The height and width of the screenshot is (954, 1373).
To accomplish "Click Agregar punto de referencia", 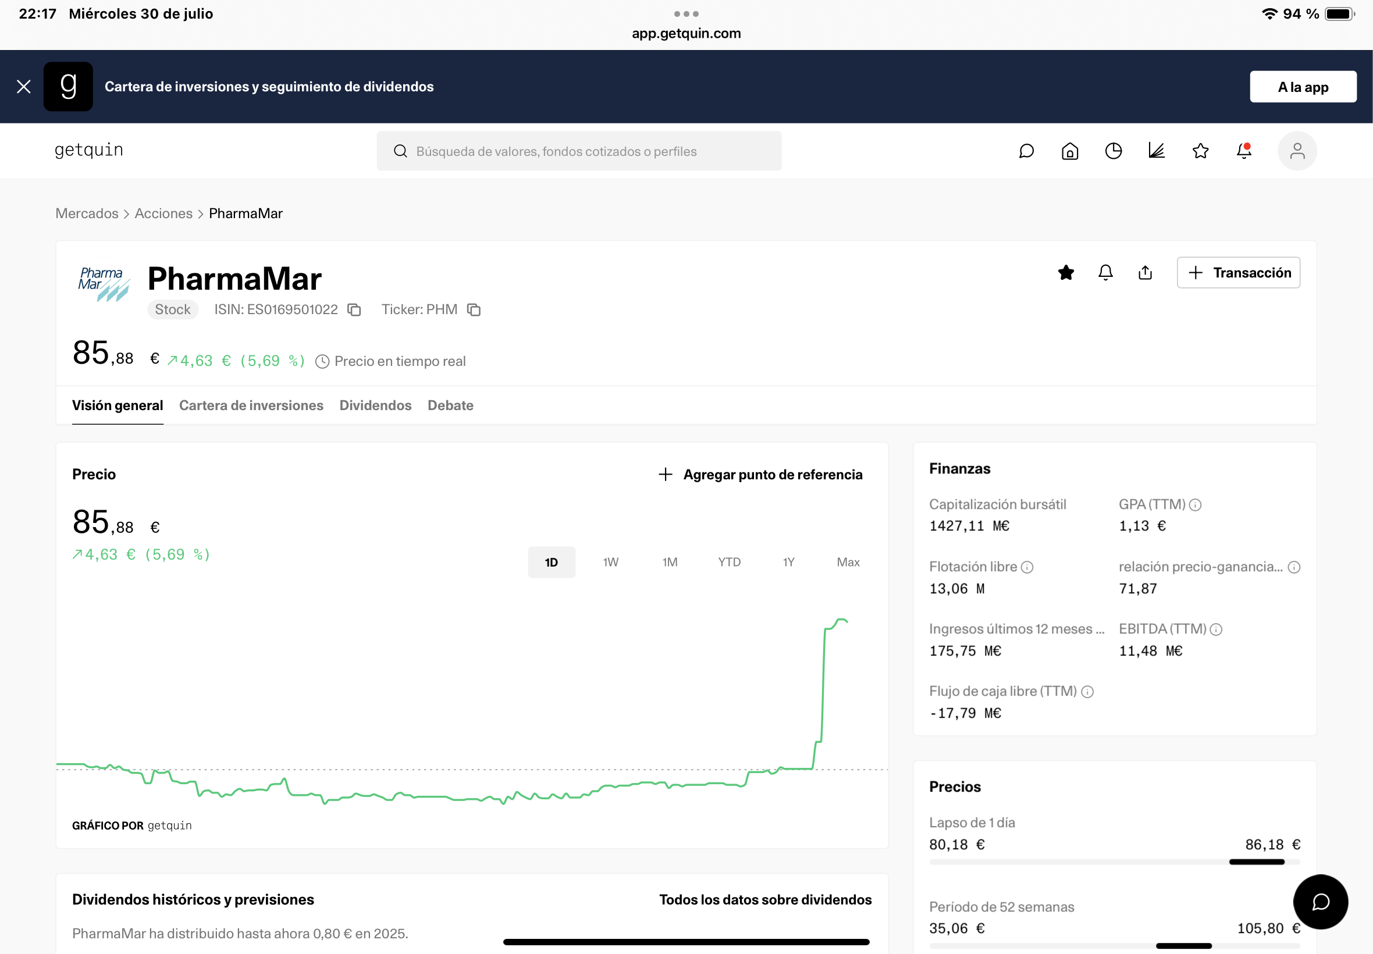I will point(760,475).
